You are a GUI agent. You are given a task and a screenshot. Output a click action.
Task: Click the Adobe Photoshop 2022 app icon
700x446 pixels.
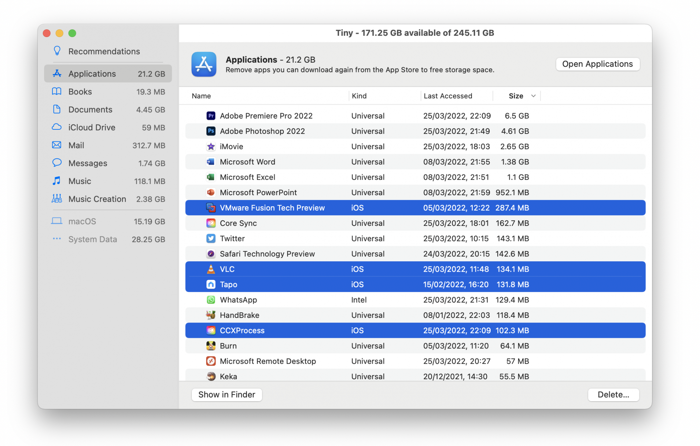(211, 131)
